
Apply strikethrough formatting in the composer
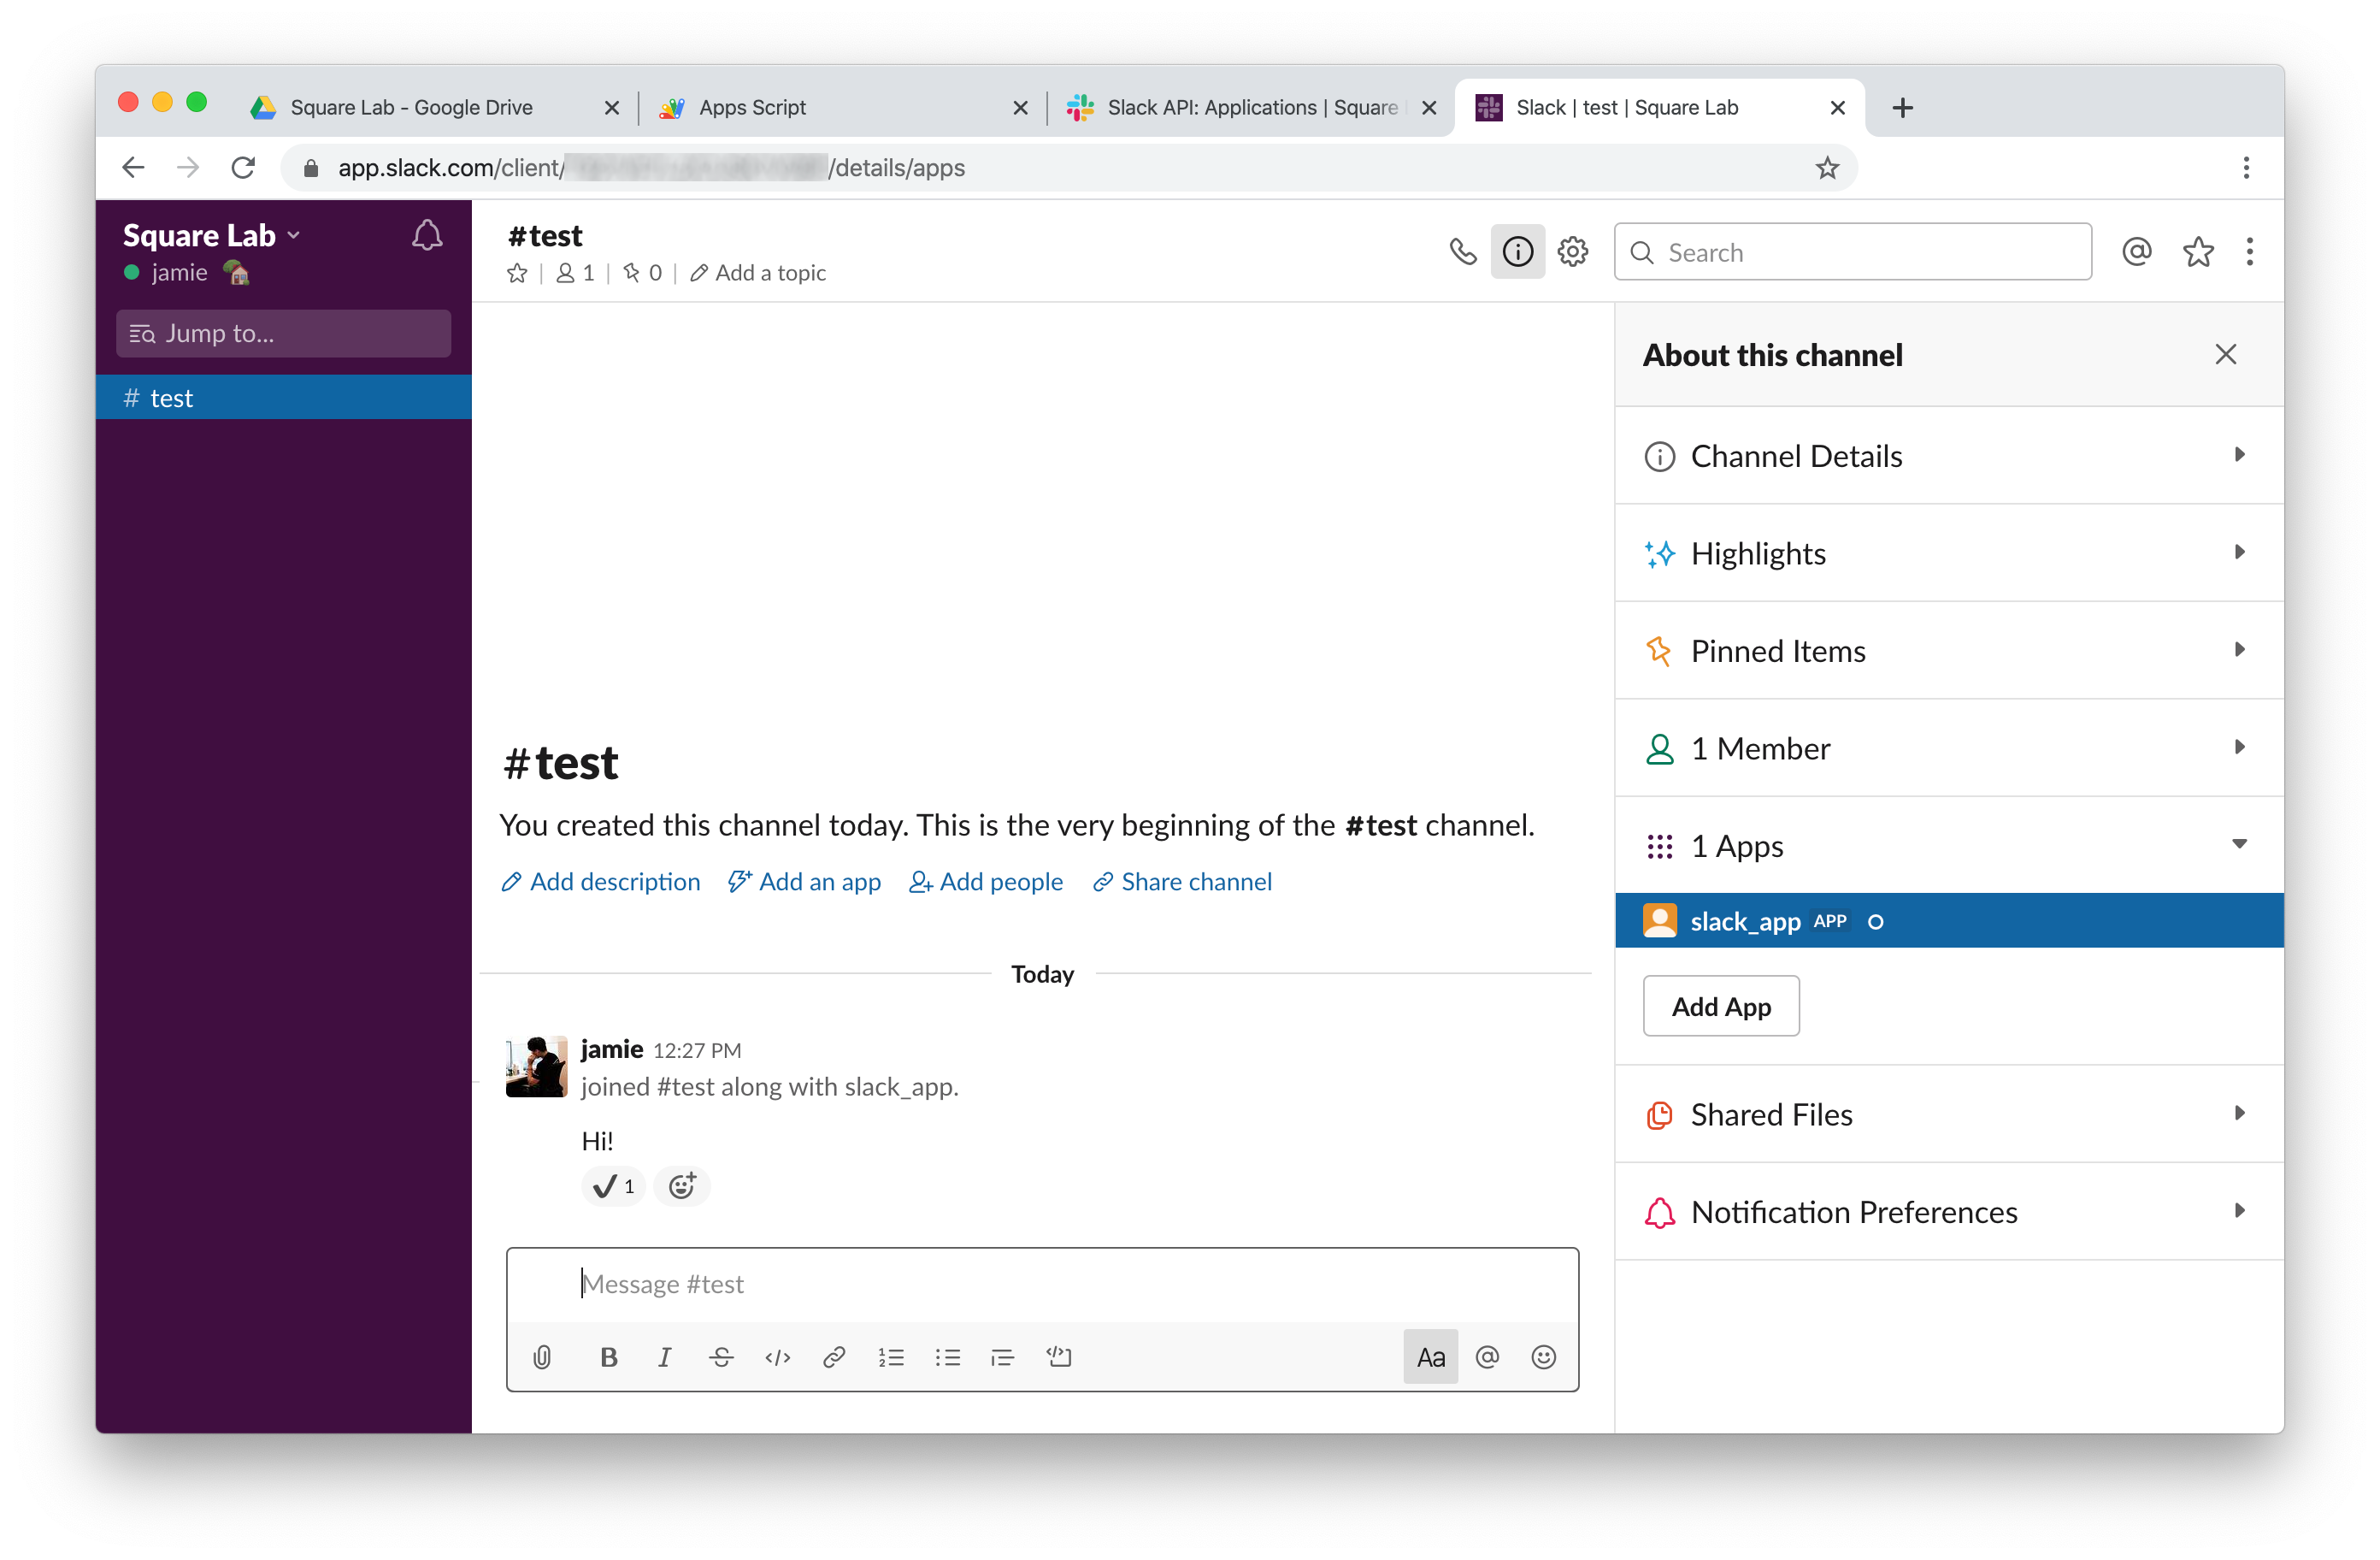click(x=721, y=1356)
